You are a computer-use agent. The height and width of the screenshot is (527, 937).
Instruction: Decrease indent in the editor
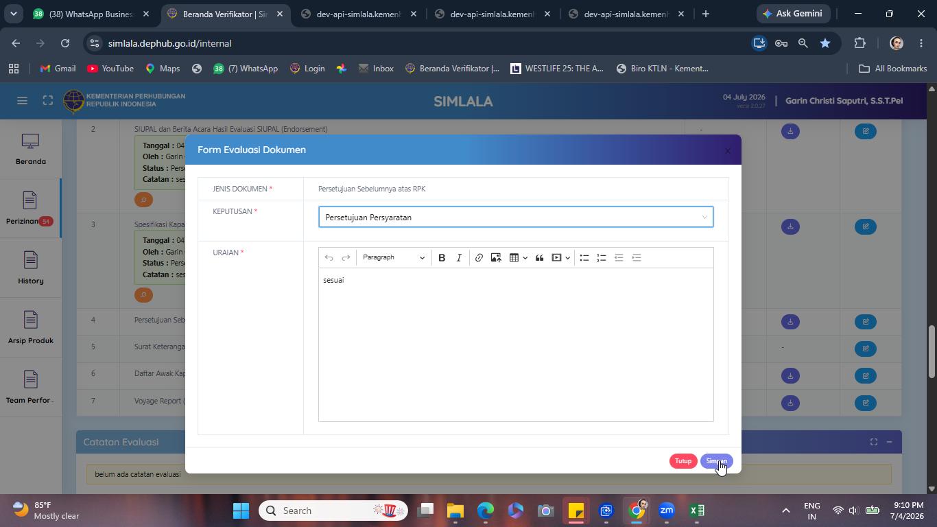pyautogui.click(x=619, y=258)
